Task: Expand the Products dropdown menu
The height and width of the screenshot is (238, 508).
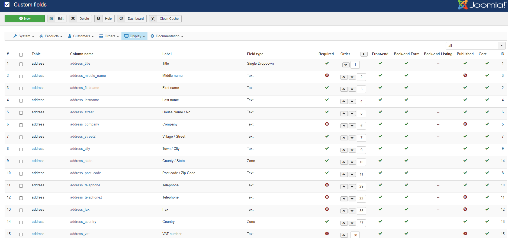Action: point(51,36)
